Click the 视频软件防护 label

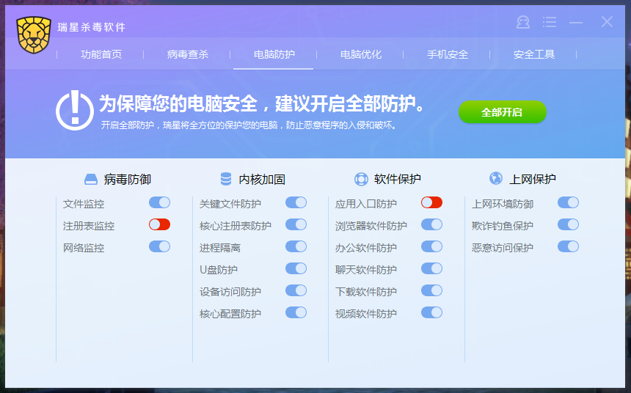[x=366, y=314]
